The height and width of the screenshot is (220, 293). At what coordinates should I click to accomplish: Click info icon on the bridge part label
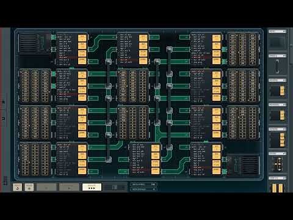284,56
